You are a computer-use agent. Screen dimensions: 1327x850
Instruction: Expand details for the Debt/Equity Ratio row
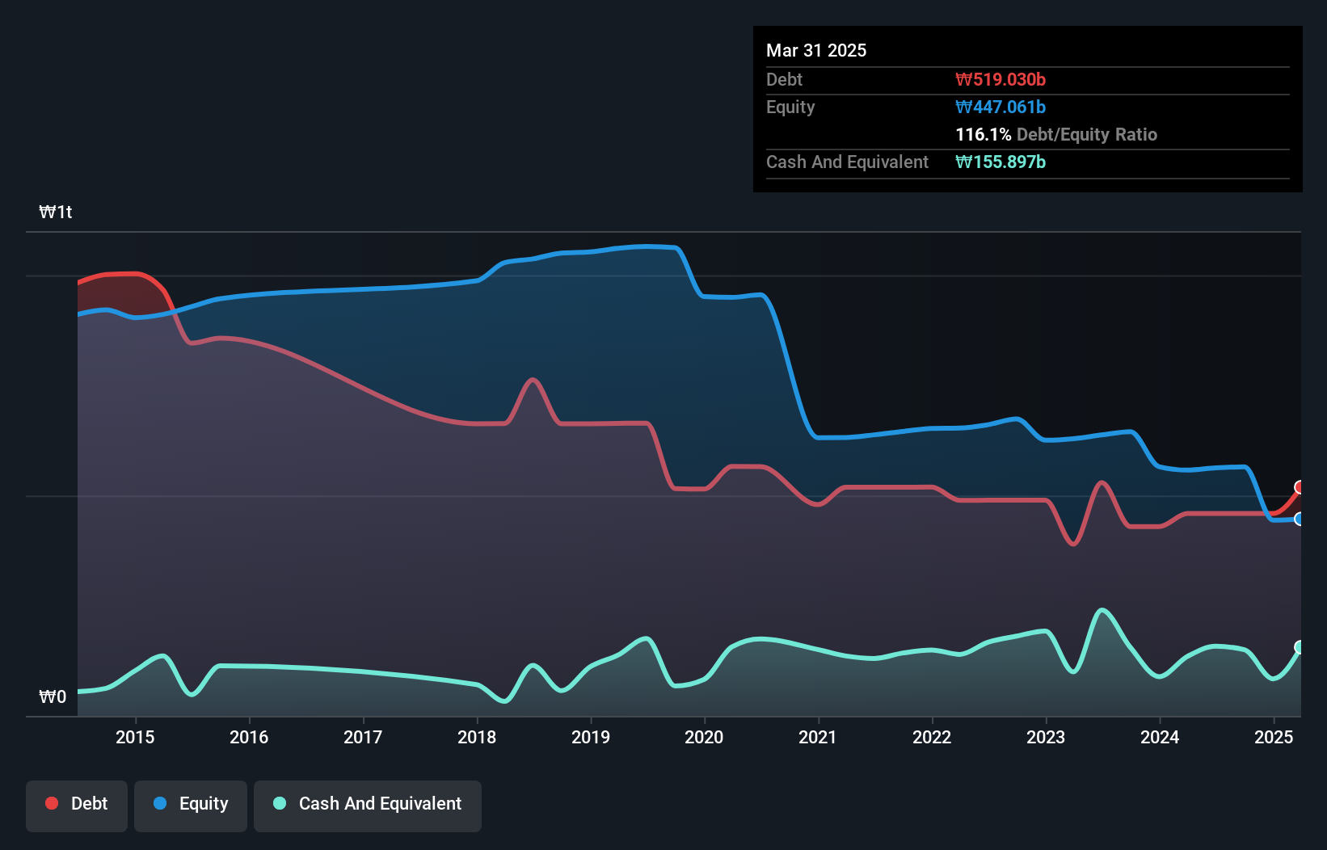[1055, 134]
